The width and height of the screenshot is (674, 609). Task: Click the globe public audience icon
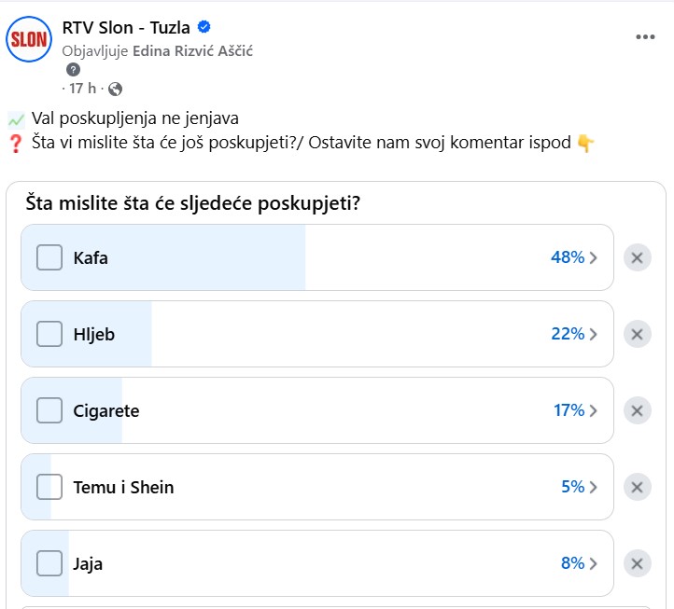(115, 89)
